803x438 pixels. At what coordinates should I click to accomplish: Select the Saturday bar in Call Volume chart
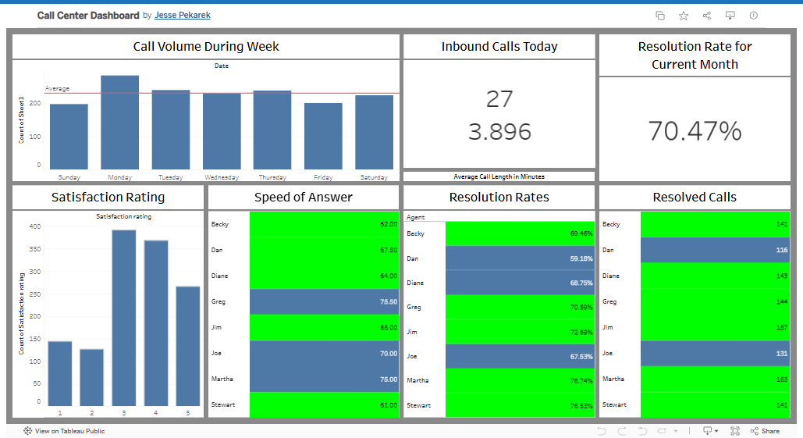pyautogui.click(x=375, y=132)
